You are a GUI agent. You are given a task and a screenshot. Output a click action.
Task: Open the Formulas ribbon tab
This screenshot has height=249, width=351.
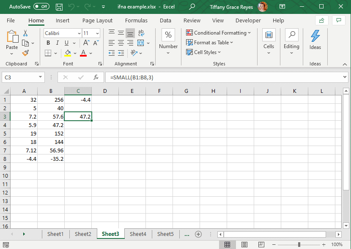pyautogui.click(x=136, y=20)
